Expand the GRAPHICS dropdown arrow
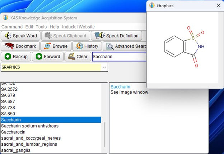This screenshot has height=154, width=224. click(x=104, y=67)
